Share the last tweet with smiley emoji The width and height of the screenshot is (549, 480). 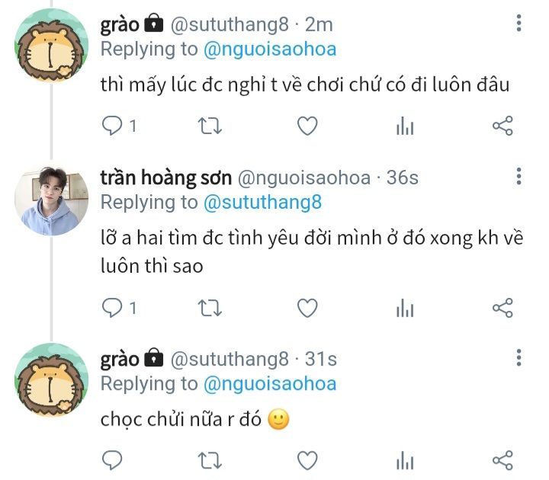click(x=502, y=460)
